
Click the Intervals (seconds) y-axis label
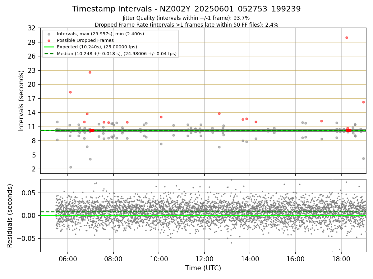click(x=21, y=100)
